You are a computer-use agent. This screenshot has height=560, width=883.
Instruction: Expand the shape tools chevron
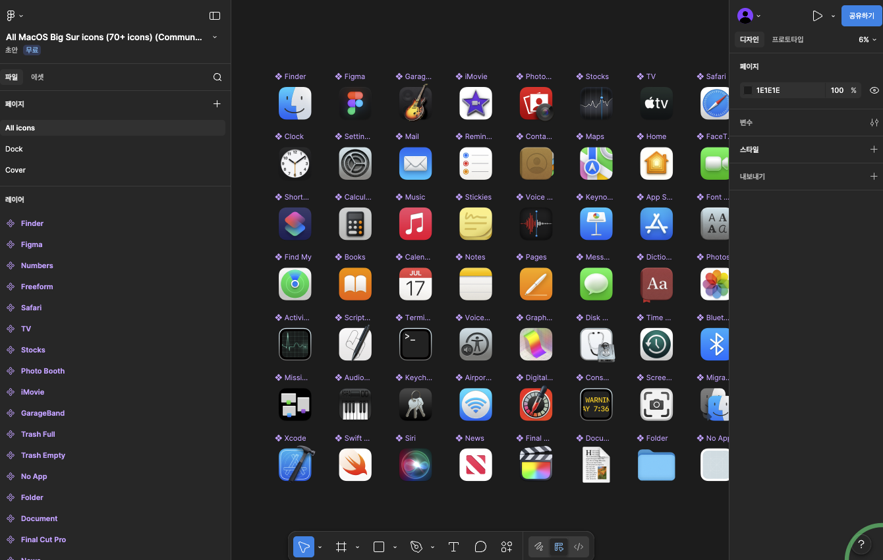click(x=395, y=547)
